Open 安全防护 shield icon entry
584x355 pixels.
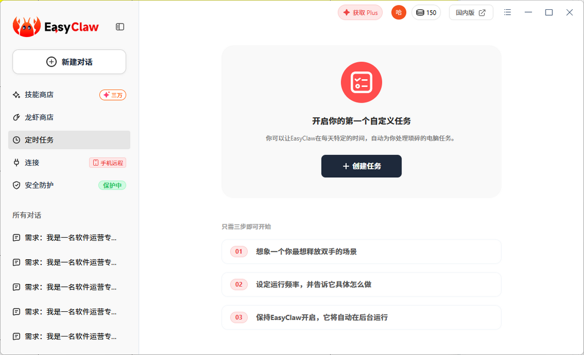click(17, 185)
